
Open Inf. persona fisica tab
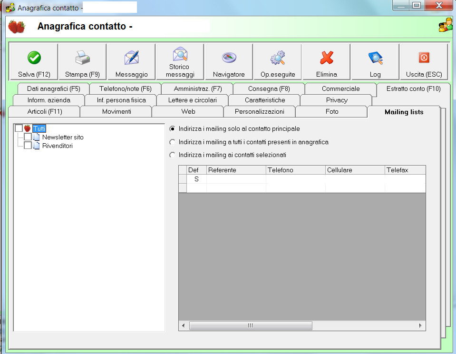tap(121, 100)
